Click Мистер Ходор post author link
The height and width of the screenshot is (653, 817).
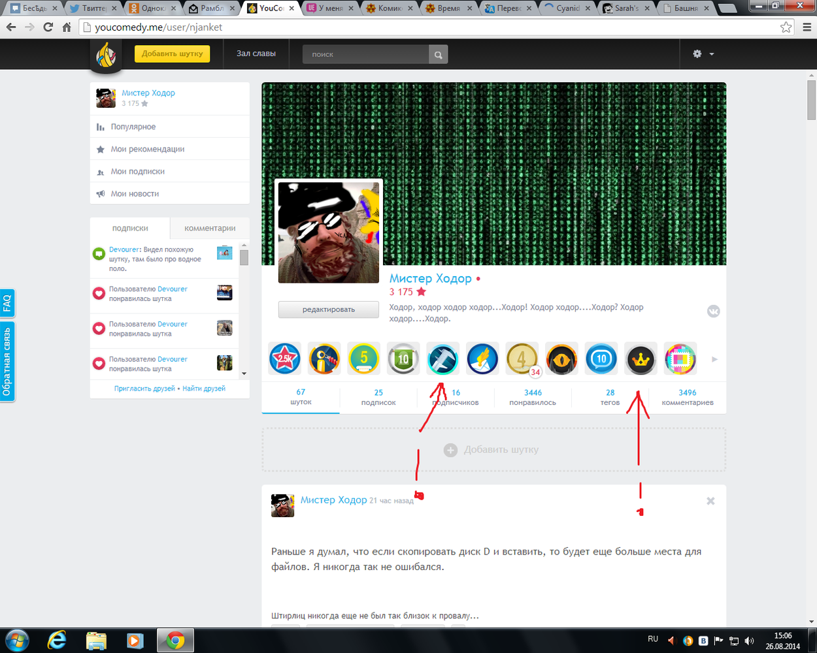coord(334,500)
